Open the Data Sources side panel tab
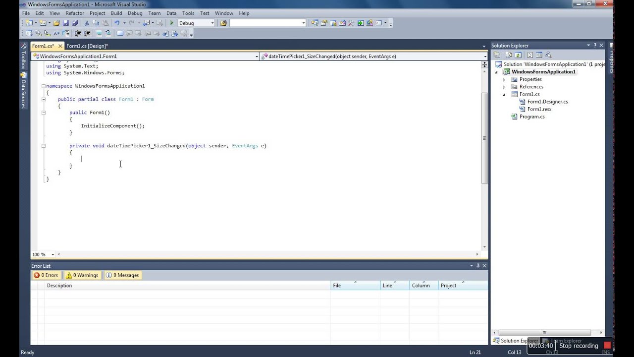This screenshot has height=357, width=634. 23,91
